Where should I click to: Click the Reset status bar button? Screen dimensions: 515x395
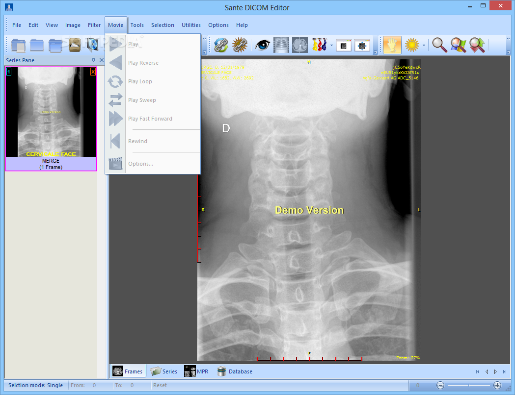[x=160, y=386]
